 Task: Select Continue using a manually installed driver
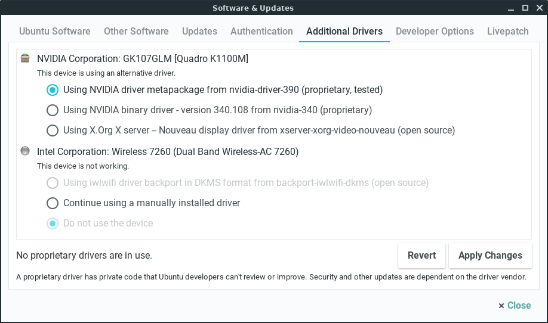(53, 203)
